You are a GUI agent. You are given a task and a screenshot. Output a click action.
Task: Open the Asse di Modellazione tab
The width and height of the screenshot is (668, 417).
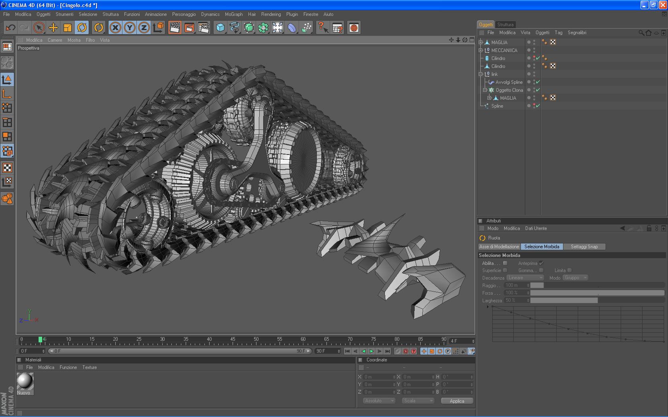point(499,247)
